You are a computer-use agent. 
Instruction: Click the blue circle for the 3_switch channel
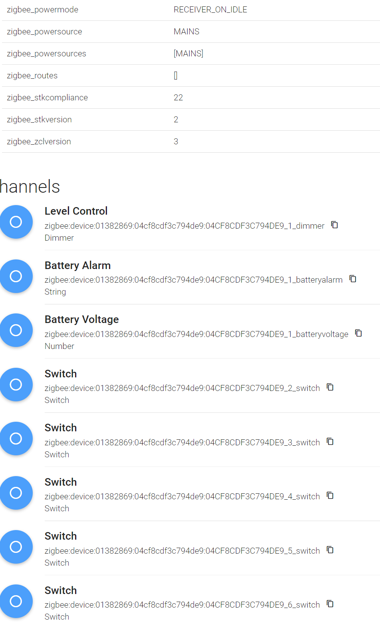tap(16, 439)
